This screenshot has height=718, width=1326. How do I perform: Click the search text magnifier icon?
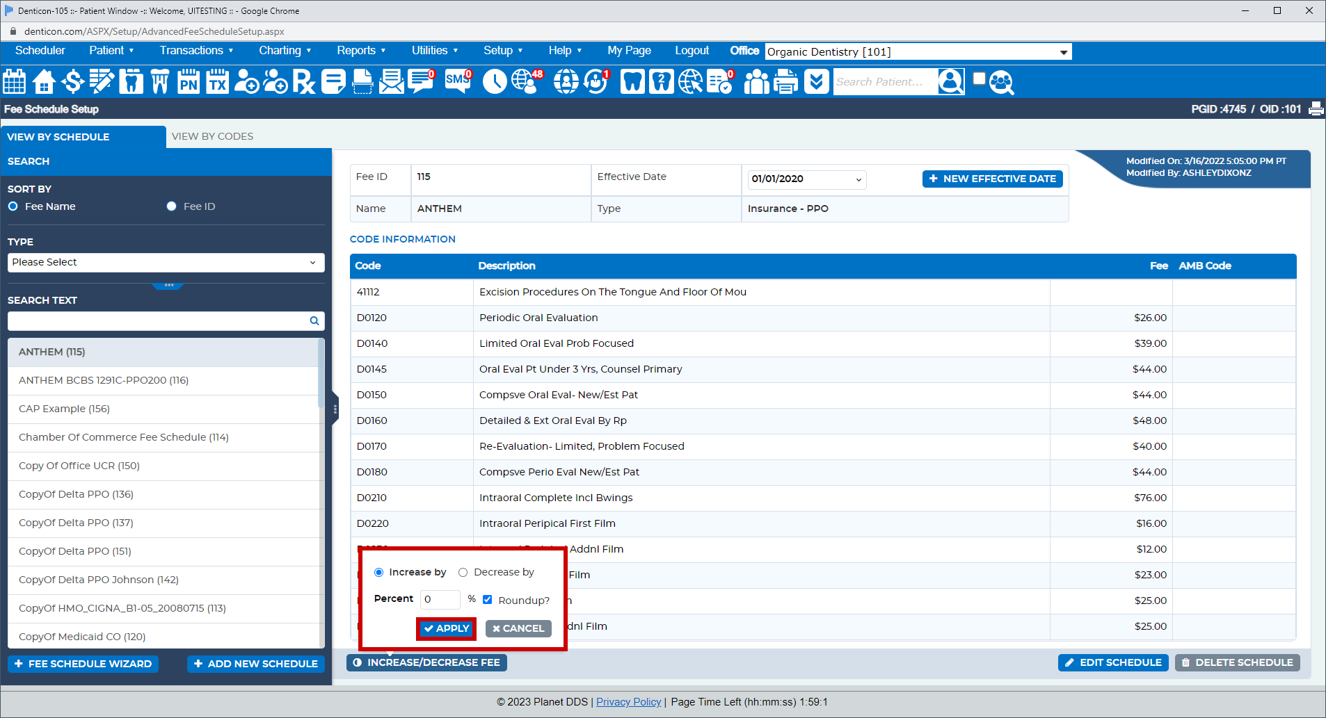(x=314, y=320)
